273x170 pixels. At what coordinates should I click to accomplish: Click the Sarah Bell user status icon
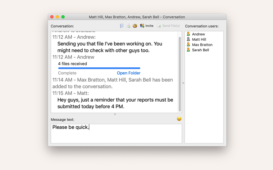[x=188, y=50]
